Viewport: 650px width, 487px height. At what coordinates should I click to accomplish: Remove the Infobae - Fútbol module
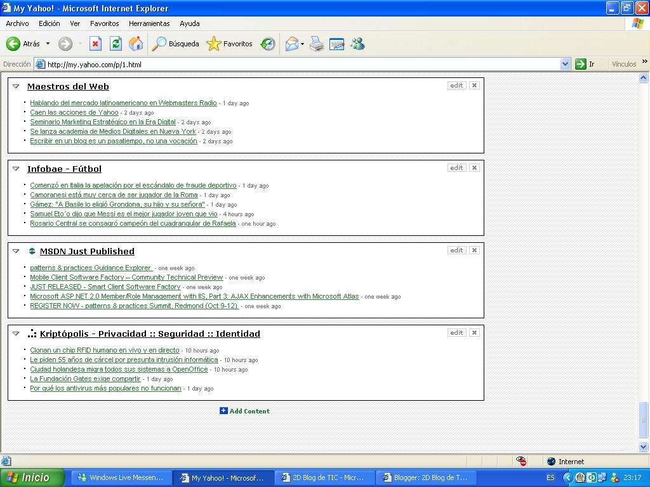coord(474,167)
